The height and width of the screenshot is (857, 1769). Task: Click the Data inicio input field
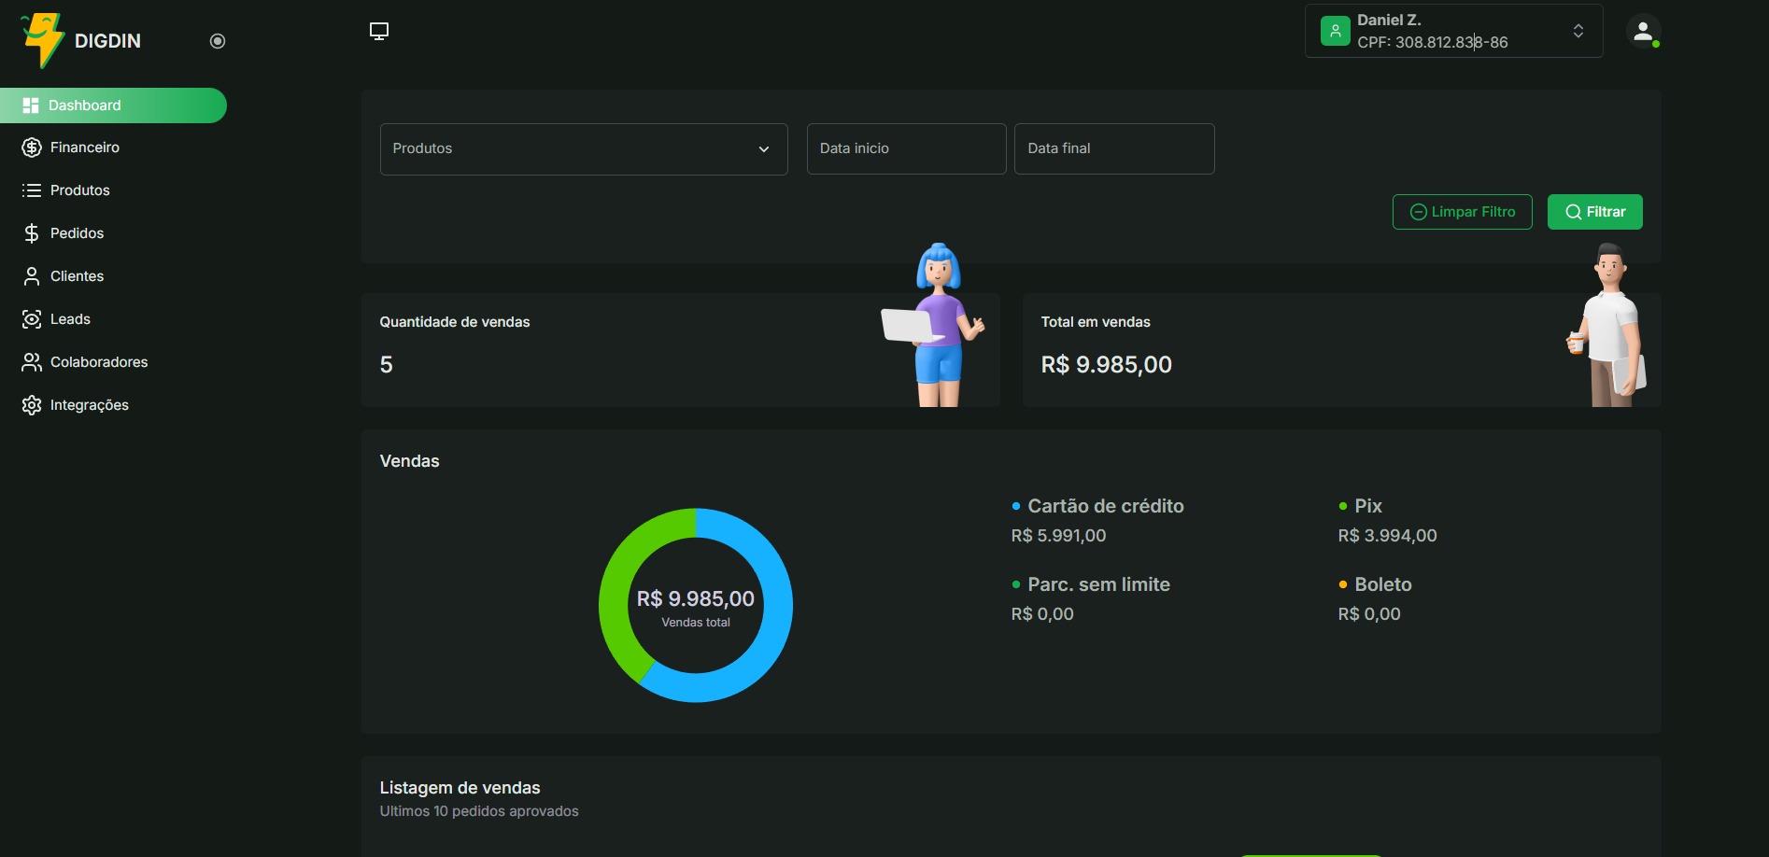click(x=905, y=148)
